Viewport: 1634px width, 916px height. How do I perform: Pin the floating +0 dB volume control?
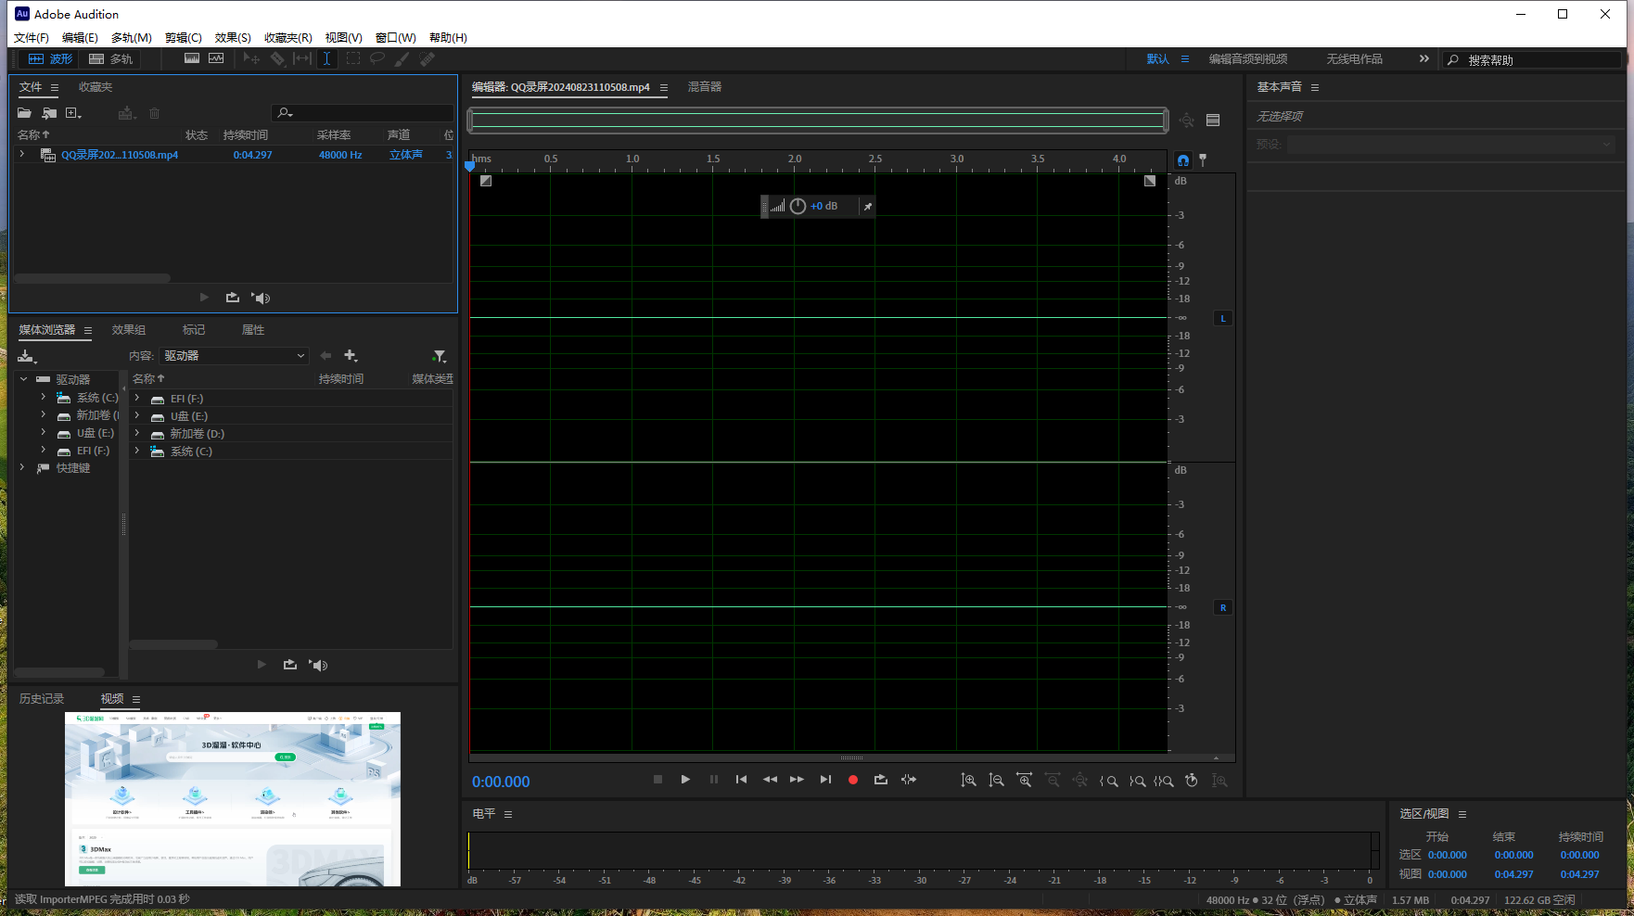click(867, 206)
